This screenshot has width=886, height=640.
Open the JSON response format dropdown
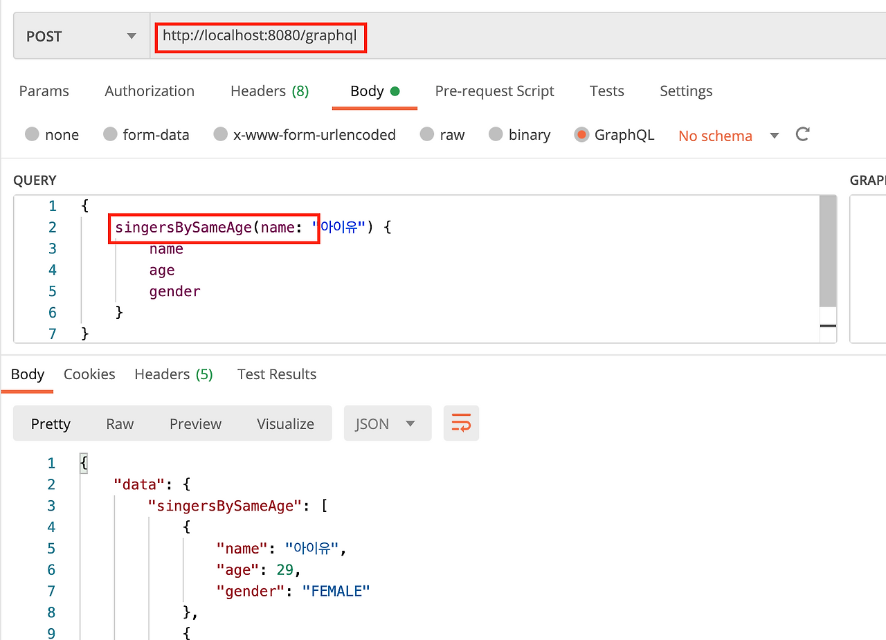[x=387, y=423]
